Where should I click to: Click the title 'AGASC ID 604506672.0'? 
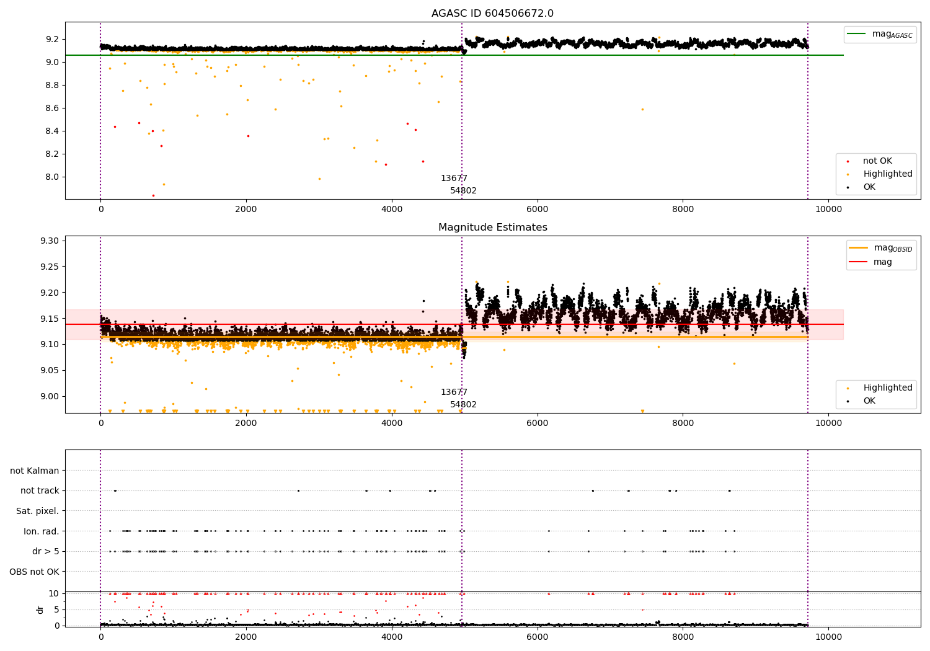point(492,14)
